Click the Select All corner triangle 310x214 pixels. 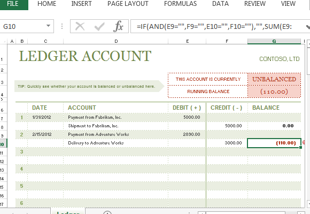click(x=4, y=41)
